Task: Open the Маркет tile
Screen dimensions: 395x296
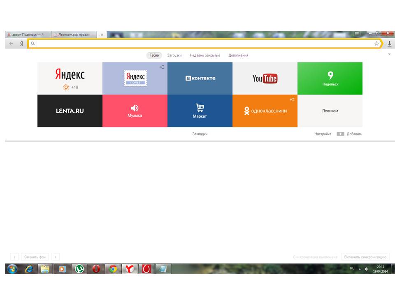Action: [x=200, y=111]
